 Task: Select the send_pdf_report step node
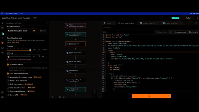pos(75,90)
